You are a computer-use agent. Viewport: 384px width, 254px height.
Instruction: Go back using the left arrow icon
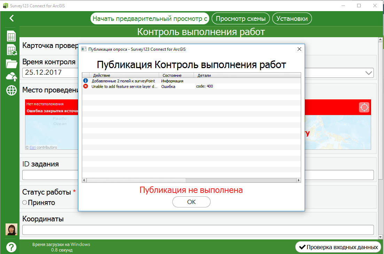coord(11,18)
